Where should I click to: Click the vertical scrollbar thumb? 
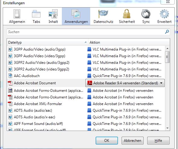coord(167,57)
